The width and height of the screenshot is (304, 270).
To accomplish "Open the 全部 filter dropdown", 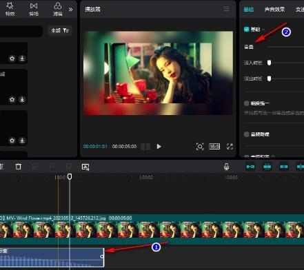I will click(60, 30).
